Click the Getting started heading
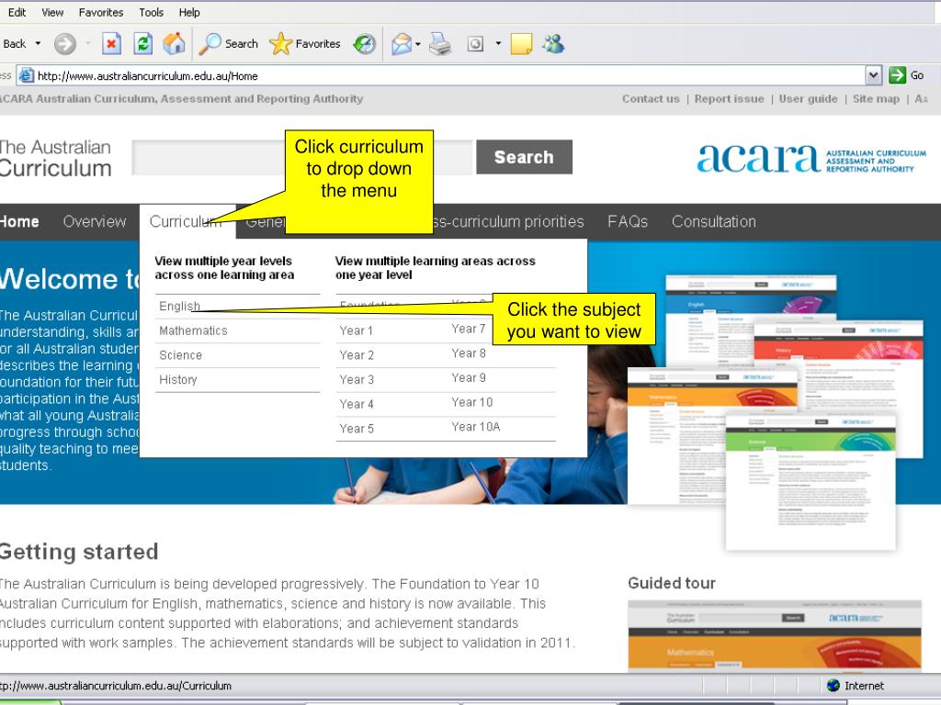 coord(79,552)
